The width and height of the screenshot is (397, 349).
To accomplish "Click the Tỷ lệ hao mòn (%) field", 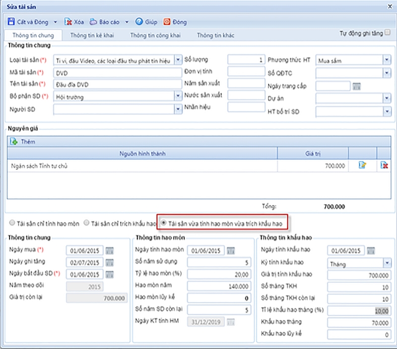I will (219, 275).
